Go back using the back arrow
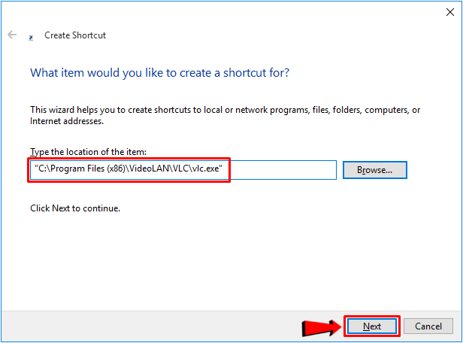463x343 pixels. point(12,35)
